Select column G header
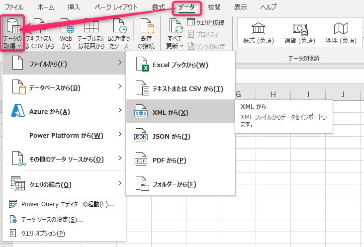 point(245,94)
